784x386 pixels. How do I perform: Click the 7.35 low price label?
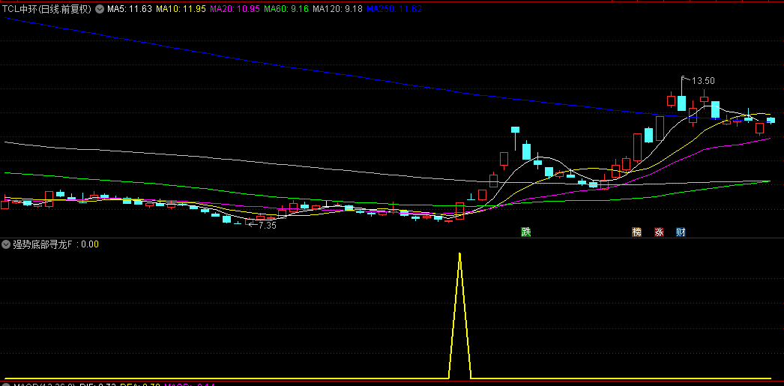[x=268, y=225]
